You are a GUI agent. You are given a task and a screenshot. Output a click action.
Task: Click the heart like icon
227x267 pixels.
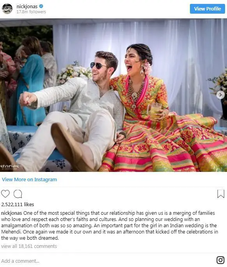point(5,194)
